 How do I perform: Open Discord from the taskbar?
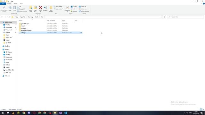[x=29, y=113]
